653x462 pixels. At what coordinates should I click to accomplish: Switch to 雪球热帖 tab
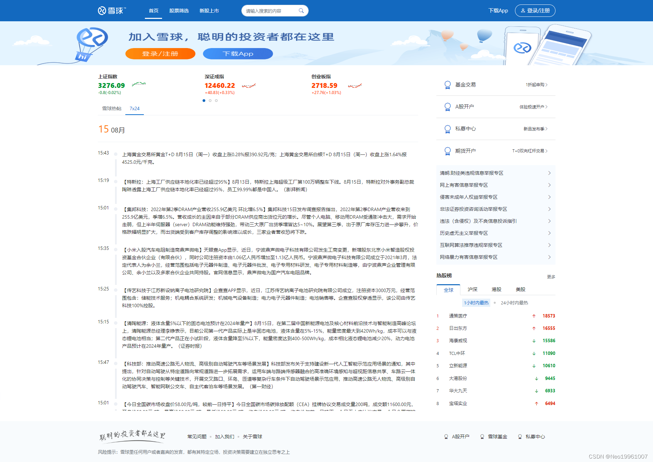coord(112,108)
